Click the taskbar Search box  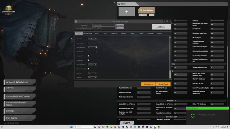pyautogui.click(x=83, y=127)
